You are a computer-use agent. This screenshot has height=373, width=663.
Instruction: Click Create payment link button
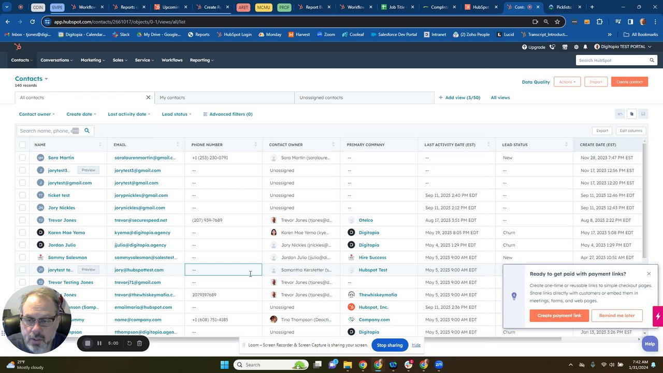559,315
